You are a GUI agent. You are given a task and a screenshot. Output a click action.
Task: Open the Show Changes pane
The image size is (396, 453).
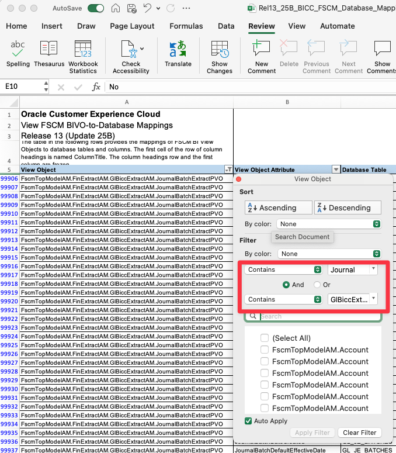[220, 49]
